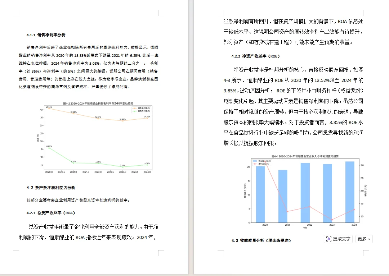Click heading 4.2 资产资本获利能力分析
This screenshot has height=276, width=389.
click(x=51, y=187)
